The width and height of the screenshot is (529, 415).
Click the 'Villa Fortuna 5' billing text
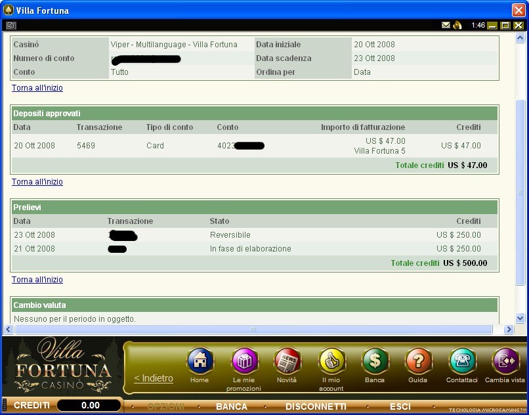[x=379, y=151]
